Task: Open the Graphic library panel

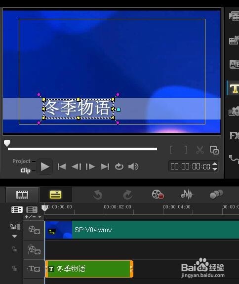Action: pyautogui.click(x=234, y=111)
